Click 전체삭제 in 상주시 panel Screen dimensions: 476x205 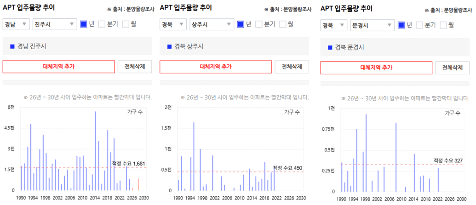[x=292, y=66]
